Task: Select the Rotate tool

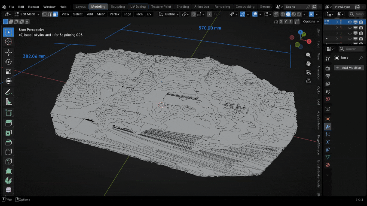Action: [9, 62]
